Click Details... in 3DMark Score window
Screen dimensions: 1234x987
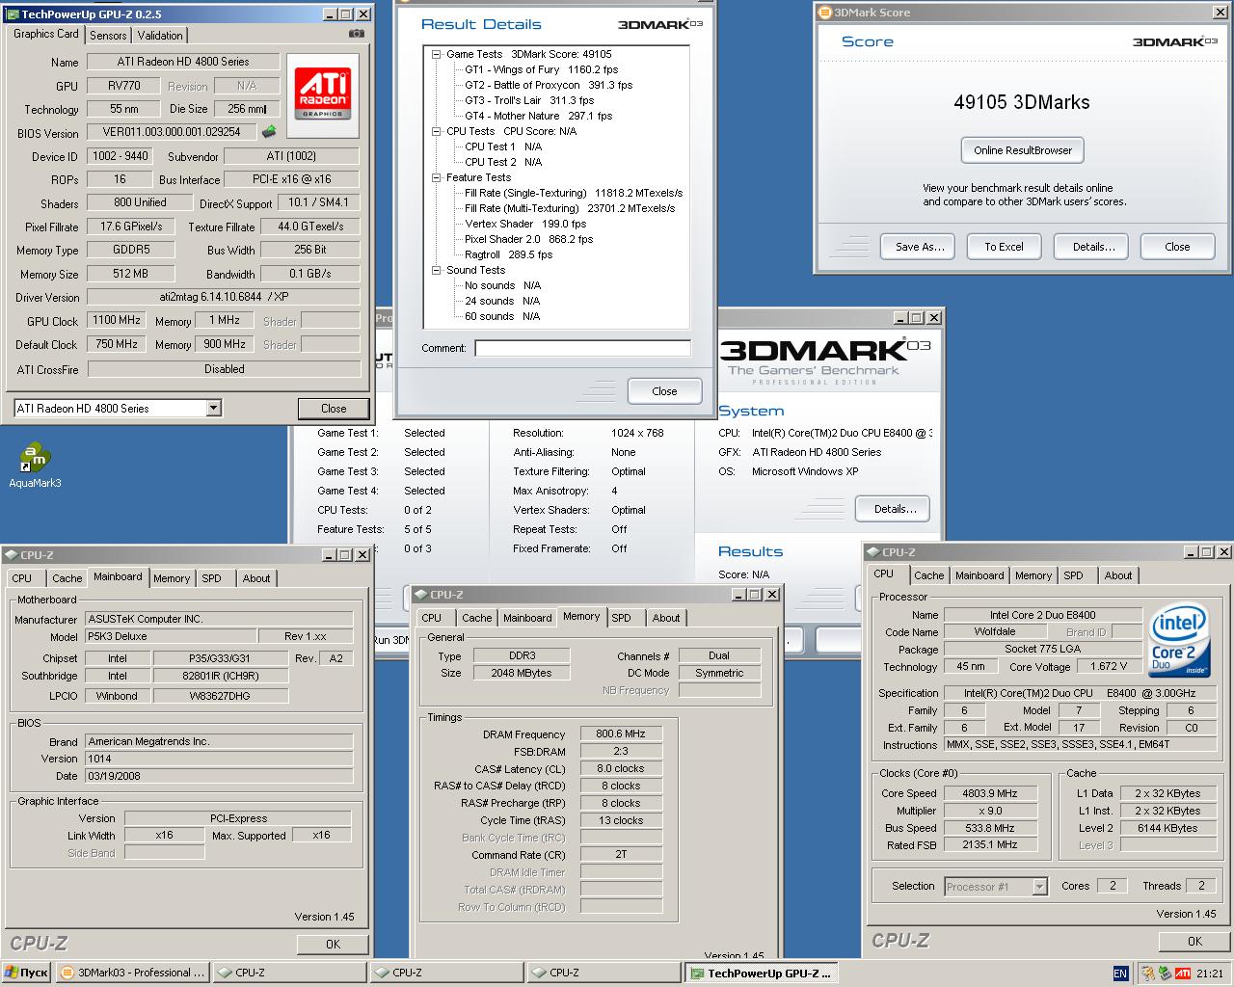point(1093,247)
